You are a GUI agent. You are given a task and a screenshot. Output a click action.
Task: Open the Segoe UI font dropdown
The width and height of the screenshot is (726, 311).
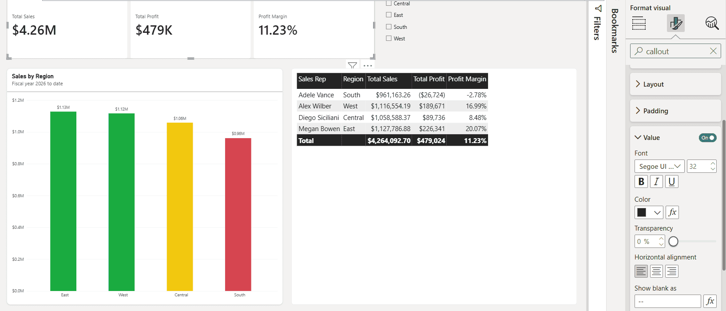click(659, 166)
